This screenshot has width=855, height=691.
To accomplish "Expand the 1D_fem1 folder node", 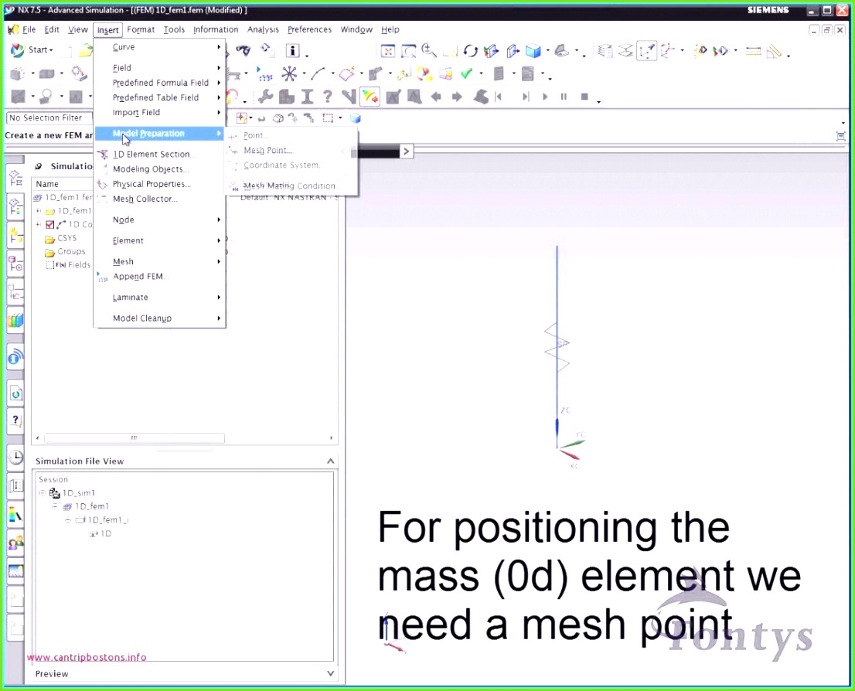I will click(x=38, y=211).
